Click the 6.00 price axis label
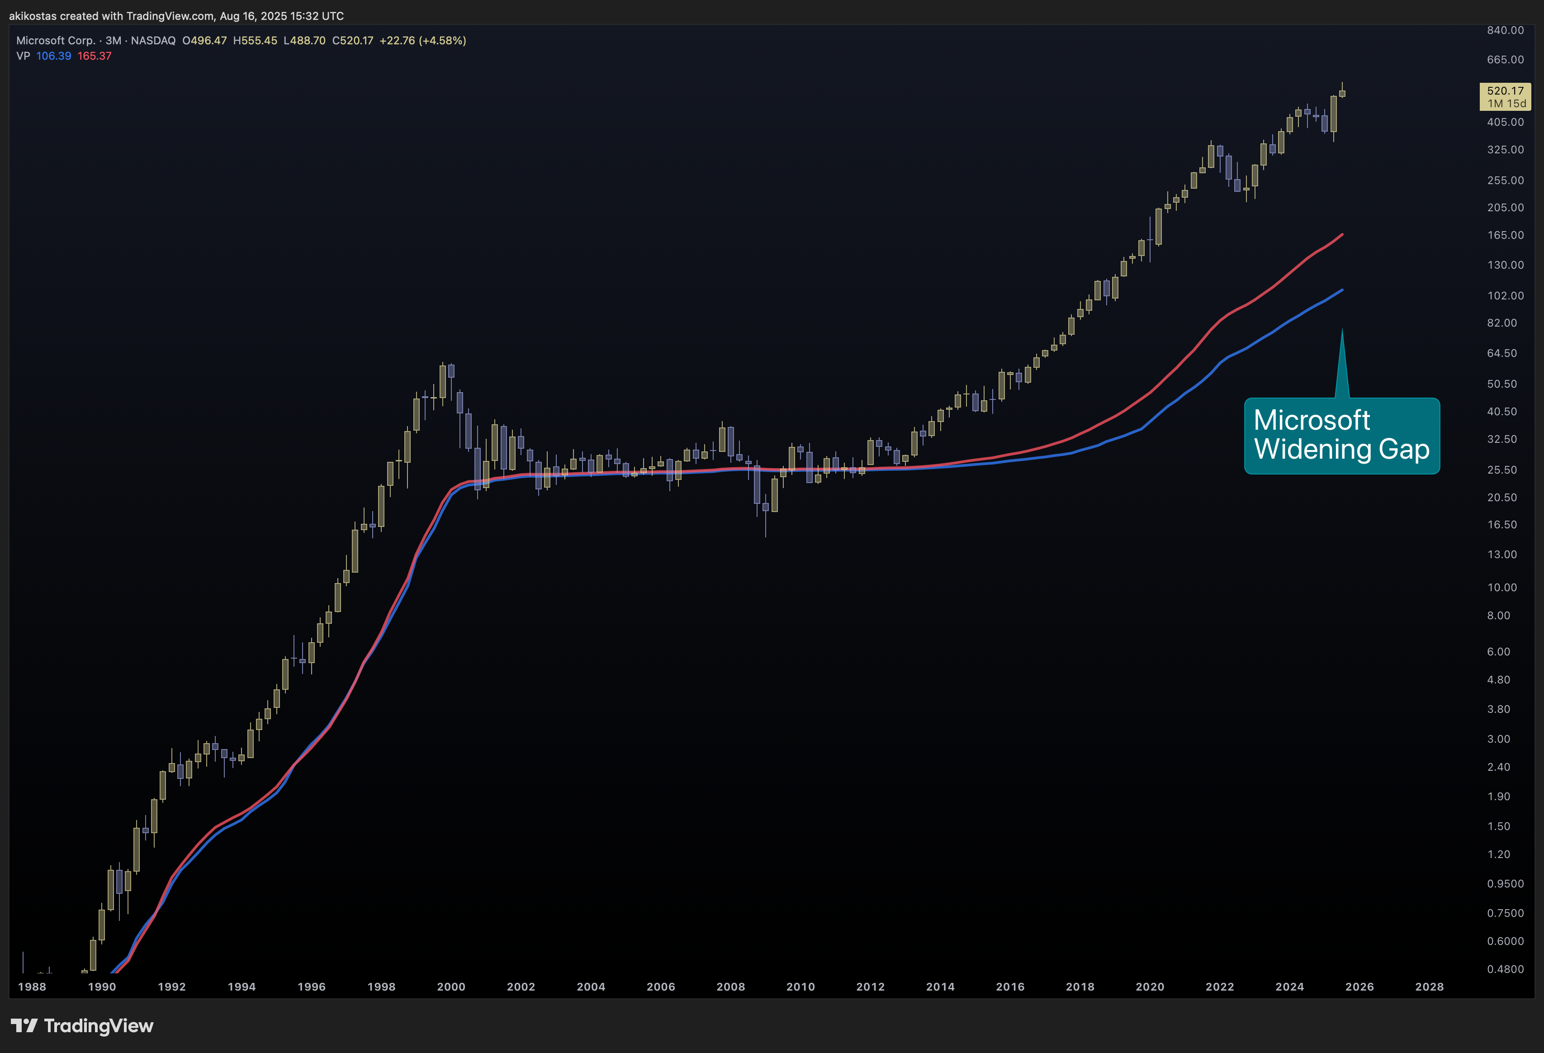 [x=1499, y=652]
